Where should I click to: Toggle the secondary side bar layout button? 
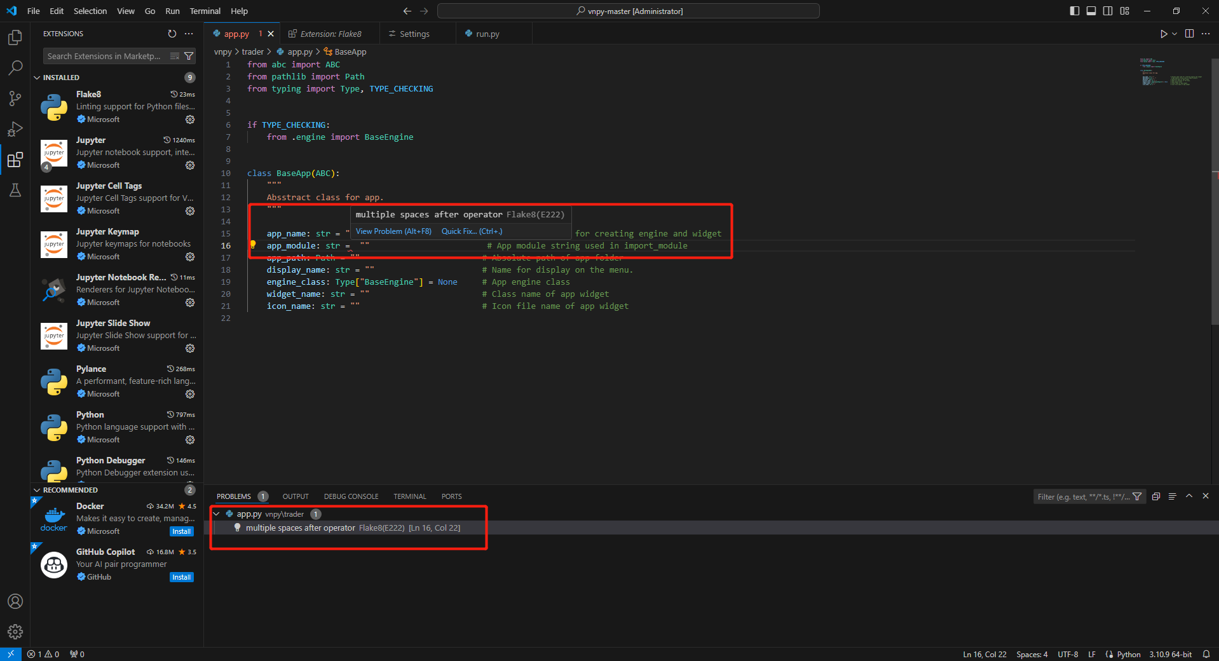tap(1108, 11)
